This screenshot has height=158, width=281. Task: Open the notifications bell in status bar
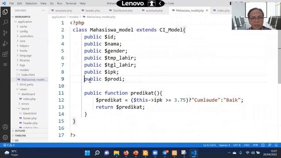[x=276, y=145]
